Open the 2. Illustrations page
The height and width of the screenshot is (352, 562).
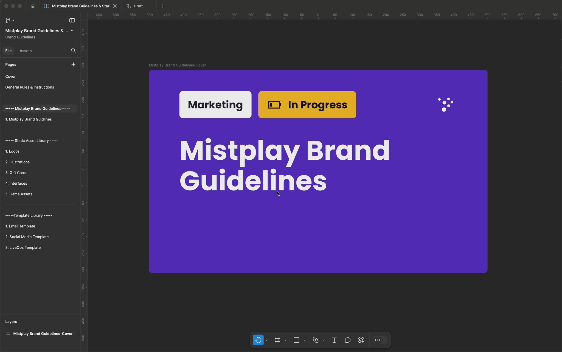point(40,162)
